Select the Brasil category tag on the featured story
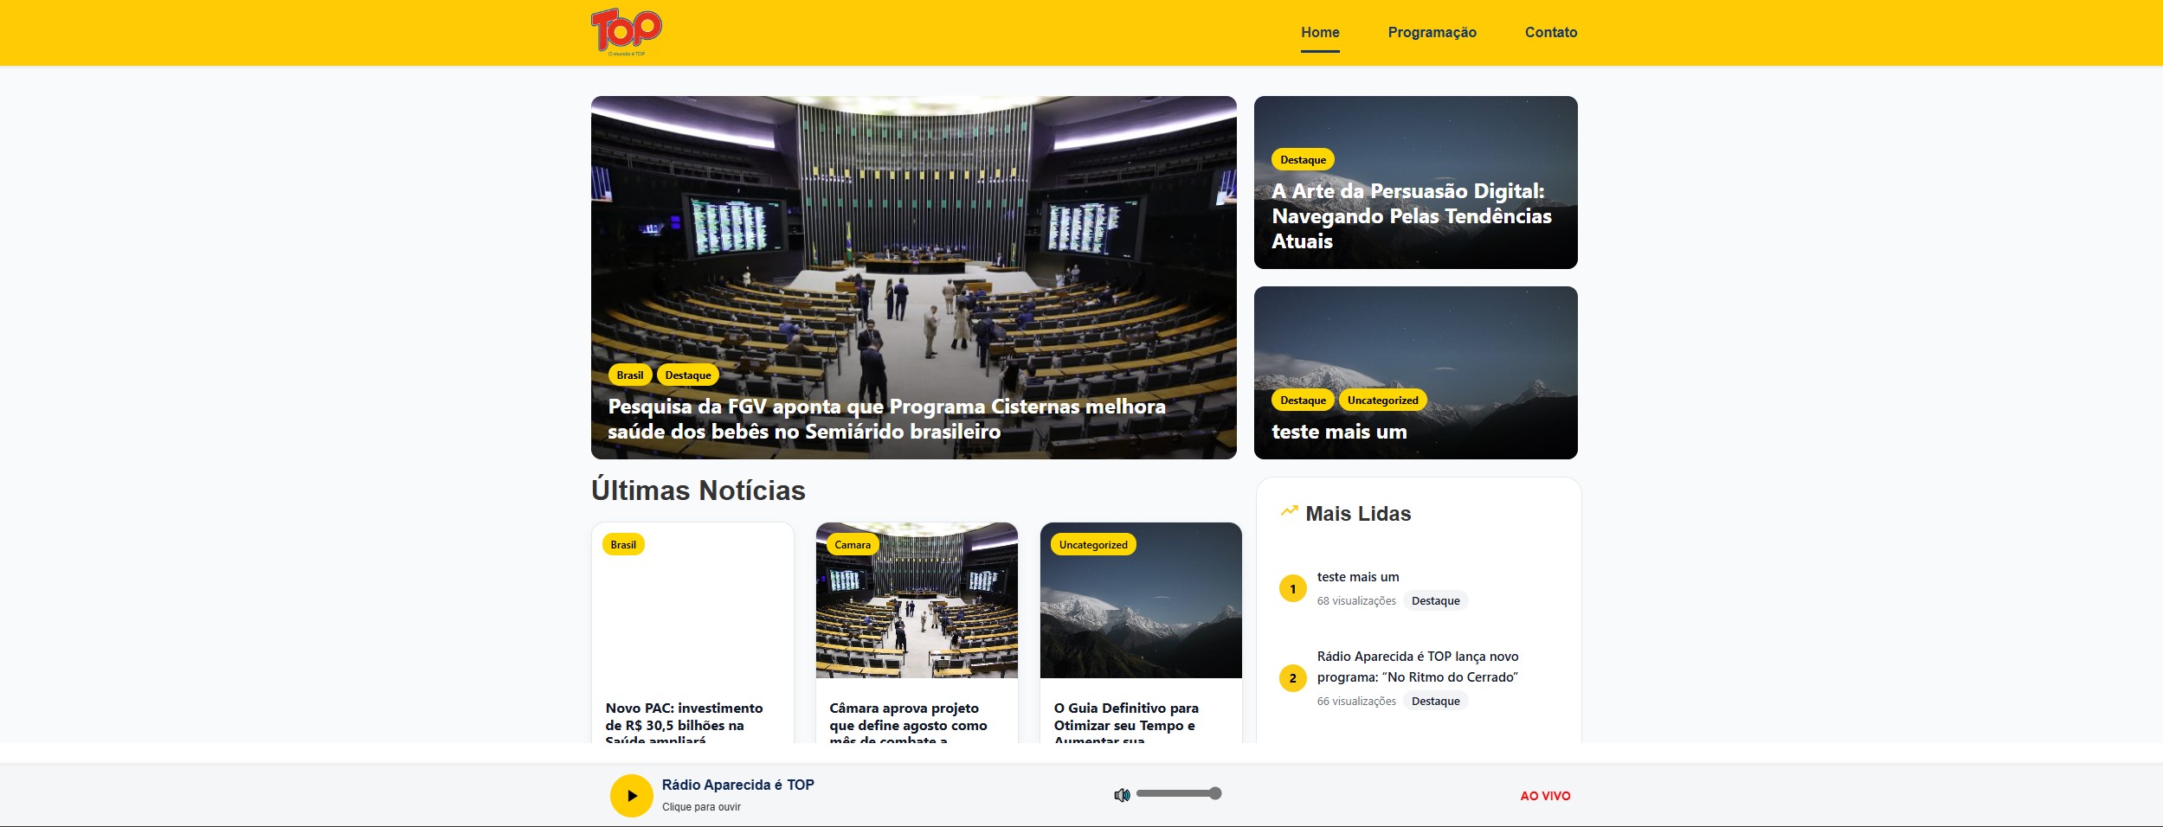The image size is (2163, 827). point(630,375)
